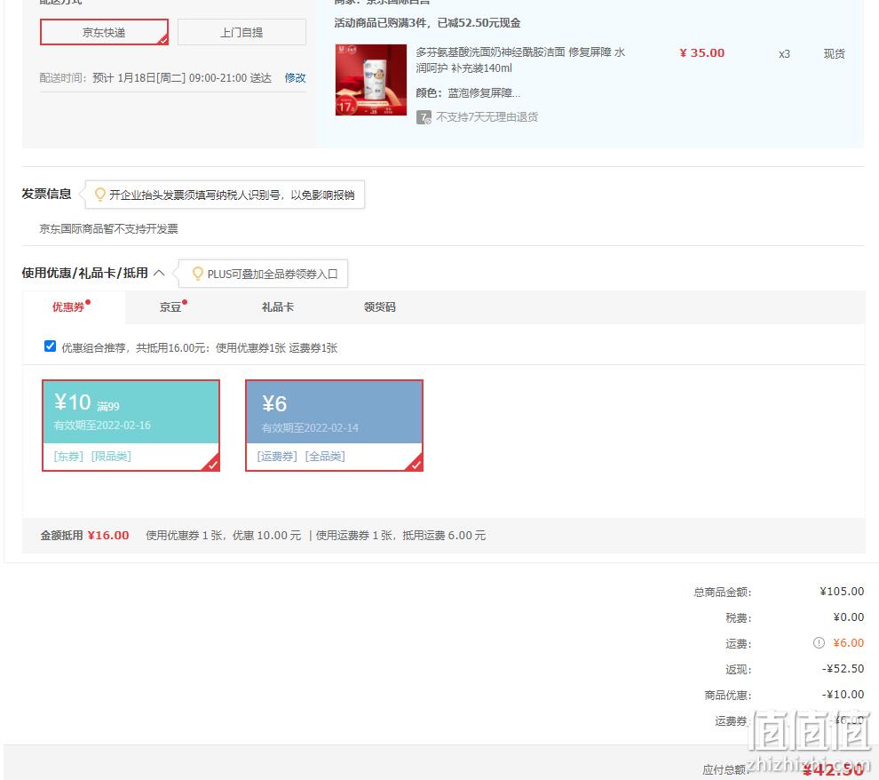Click the 颜色: 蓝泡修复屏障 variant text
This screenshot has width=879, height=780.
coord(468,93)
